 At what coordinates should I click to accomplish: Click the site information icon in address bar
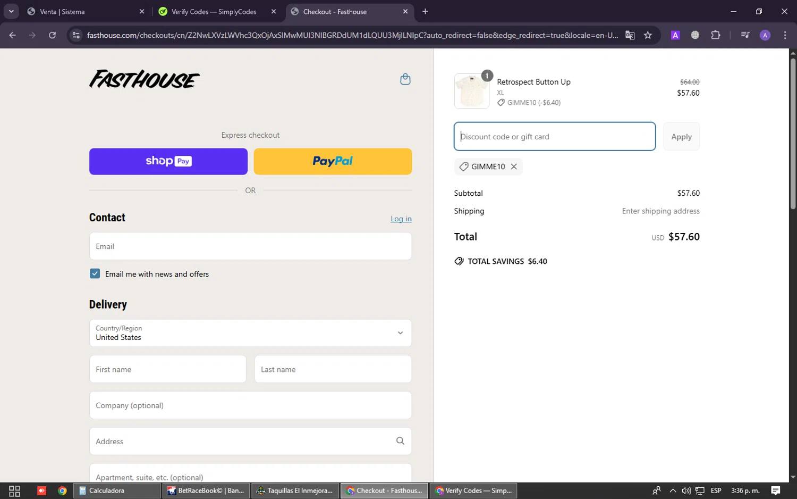tap(76, 35)
